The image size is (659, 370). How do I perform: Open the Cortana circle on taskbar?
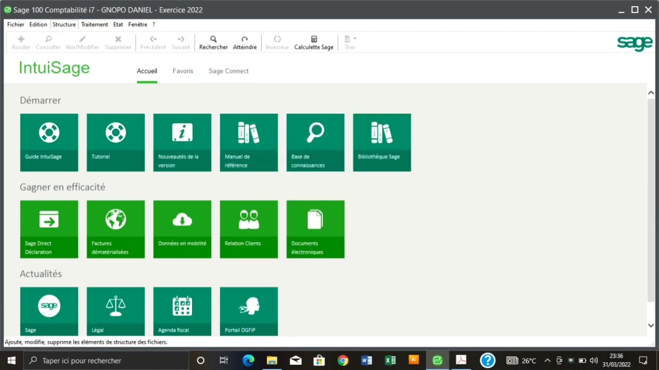tap(201, 361)
